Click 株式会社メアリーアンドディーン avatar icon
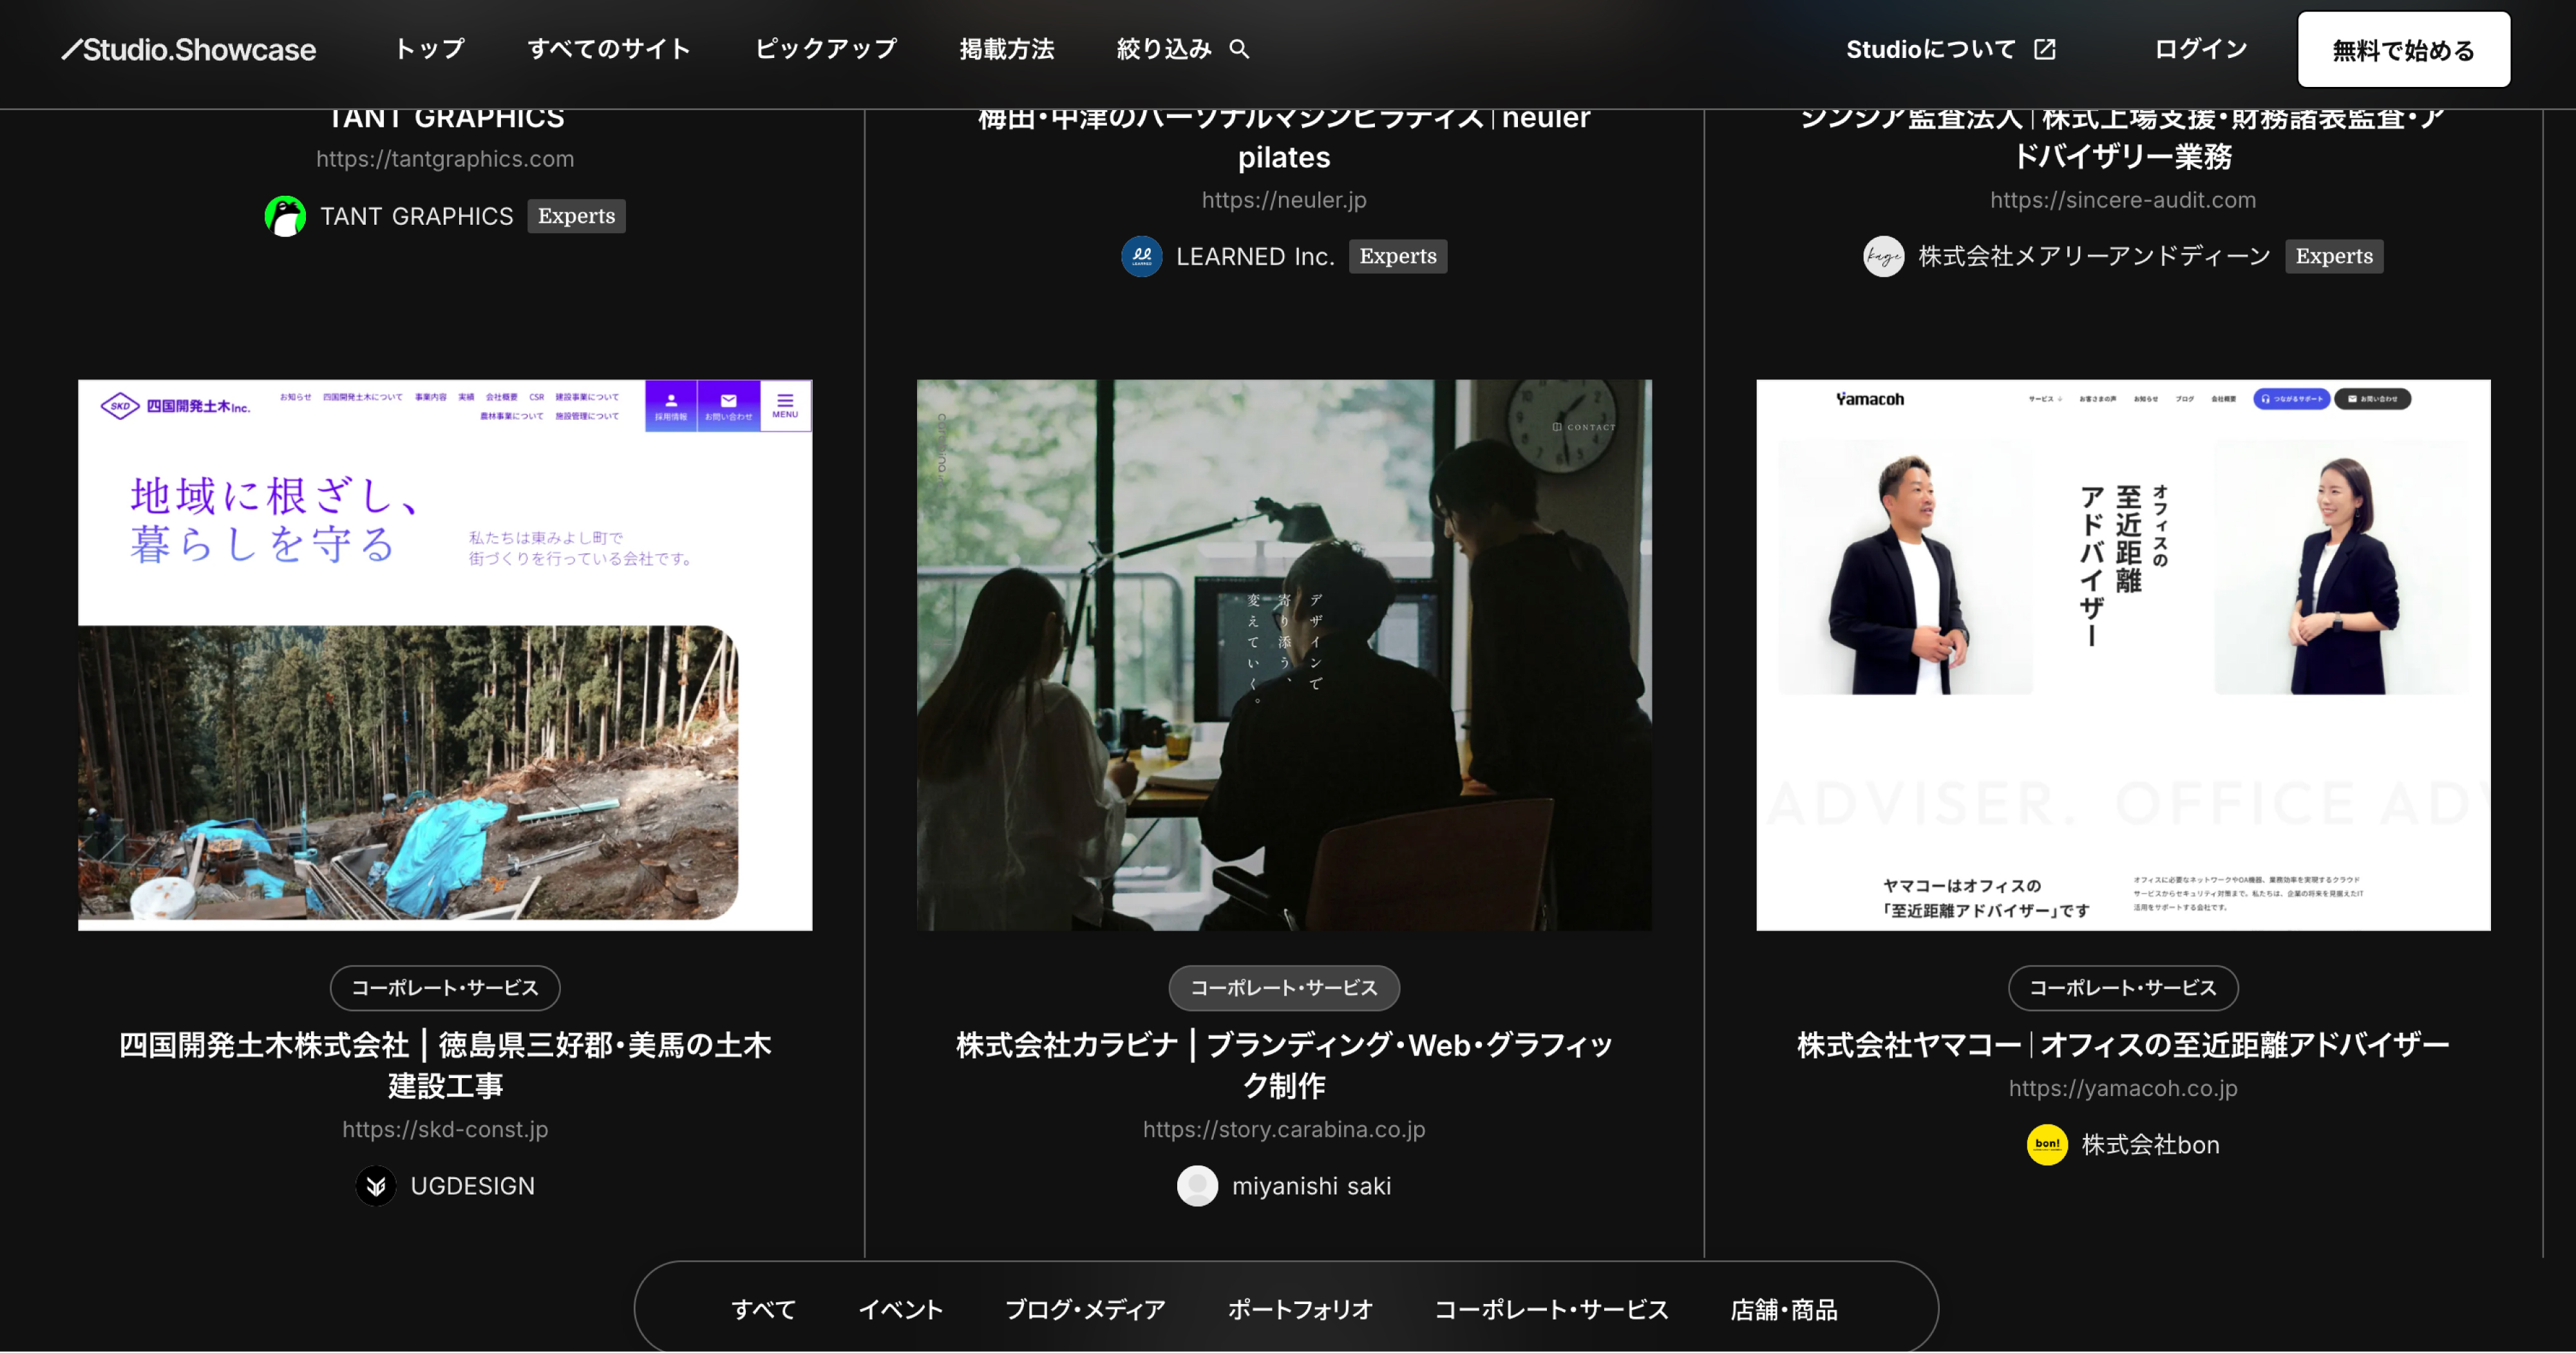This screenshot has width=2576, height=1353. (1883, 257)
